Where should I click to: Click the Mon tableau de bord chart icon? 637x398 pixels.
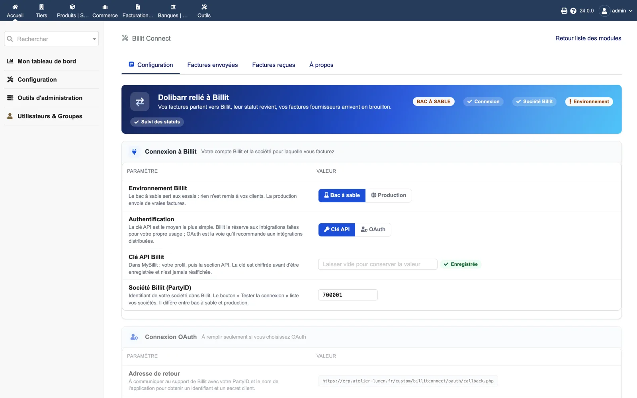(10, 61)
